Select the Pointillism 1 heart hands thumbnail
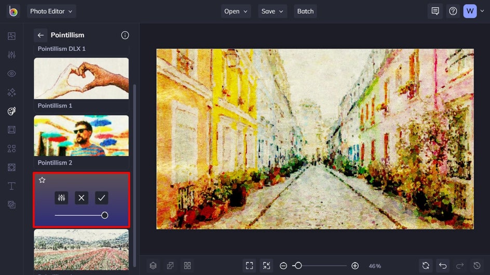Viewport: 490px width, 275px height. pyautogui.click(x=81, y=78)
